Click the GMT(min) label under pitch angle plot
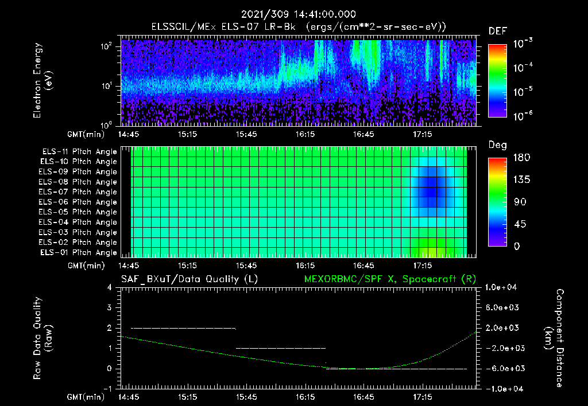This screenshot has width=588, height=406. pos(86,266)
